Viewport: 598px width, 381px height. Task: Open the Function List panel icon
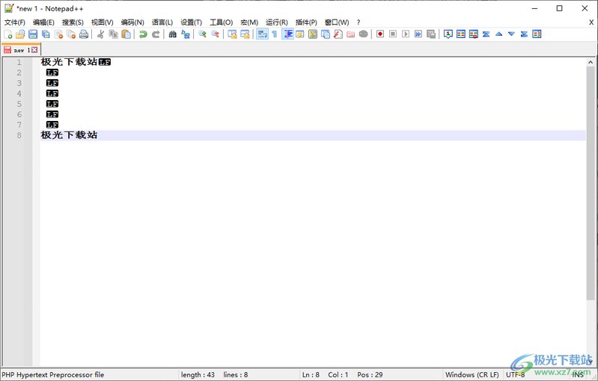(x=338, y=34)
